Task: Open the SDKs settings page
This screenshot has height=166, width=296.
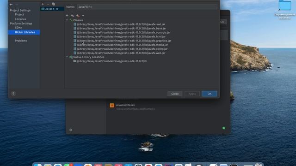Action: [18, 28]
